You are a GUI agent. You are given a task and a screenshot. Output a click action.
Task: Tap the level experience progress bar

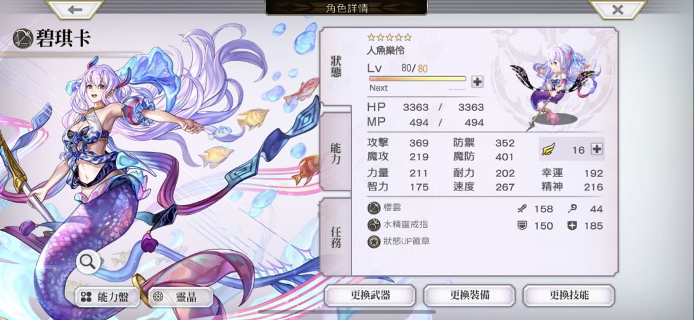[x=418, y=79]
